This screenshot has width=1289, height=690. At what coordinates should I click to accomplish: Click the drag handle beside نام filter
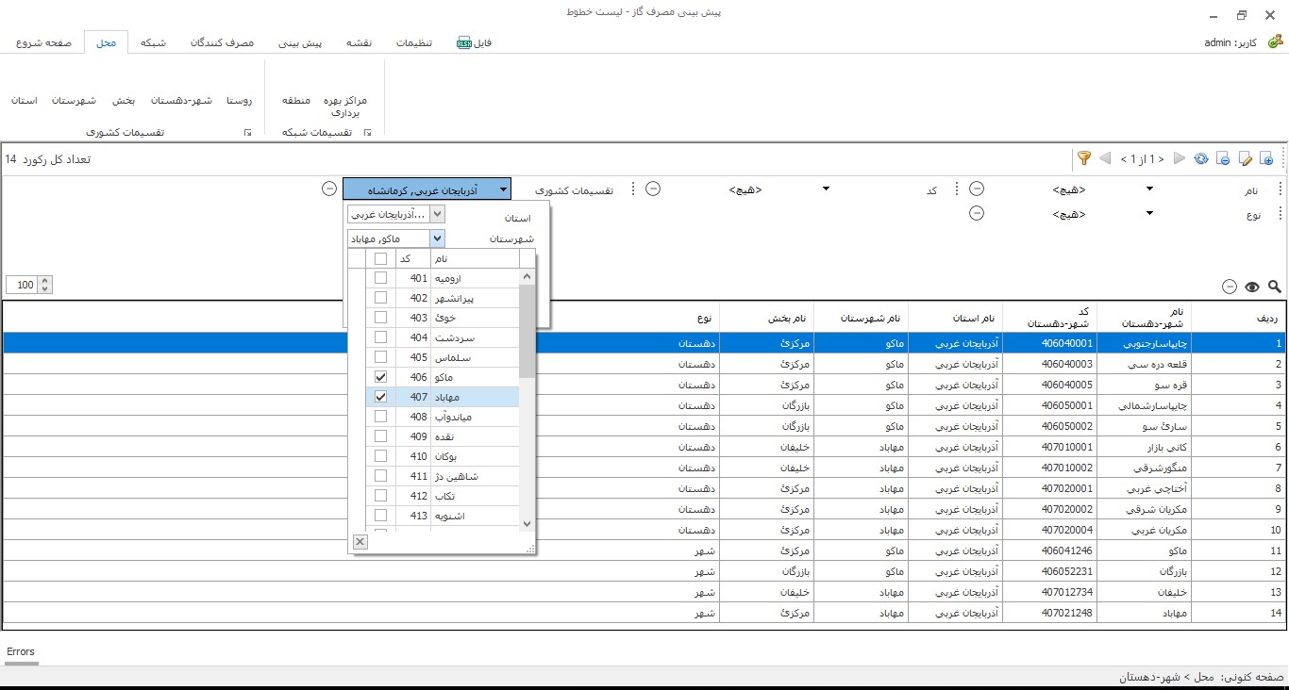(1281, 189)
